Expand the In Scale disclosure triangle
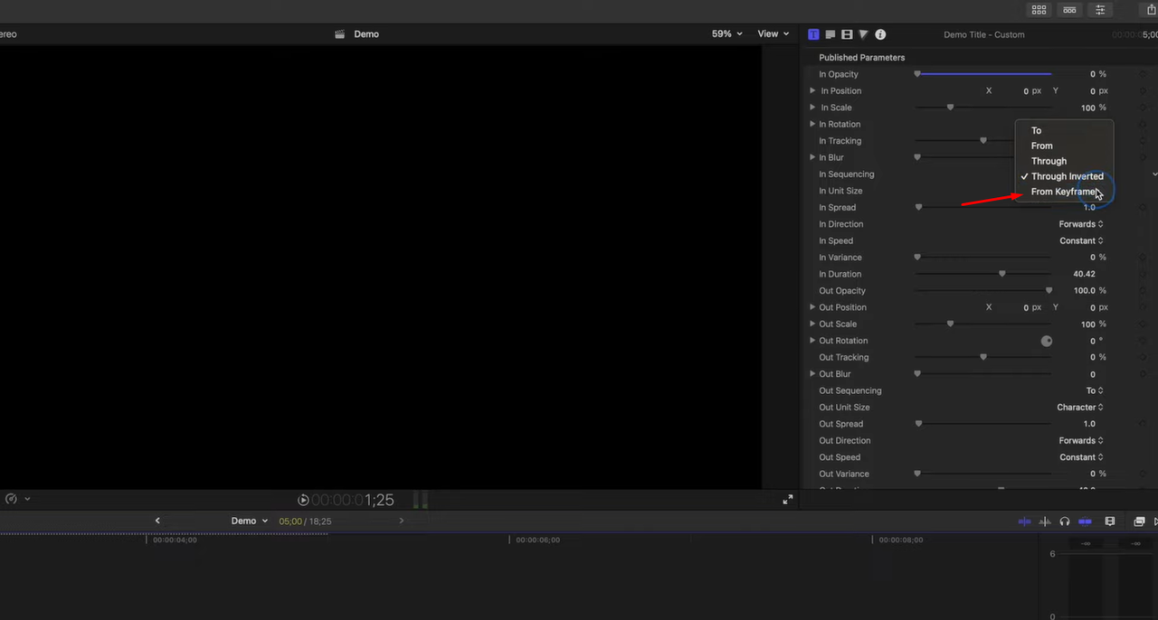This screenshot has width=1158, height=620. click(812, 108)
